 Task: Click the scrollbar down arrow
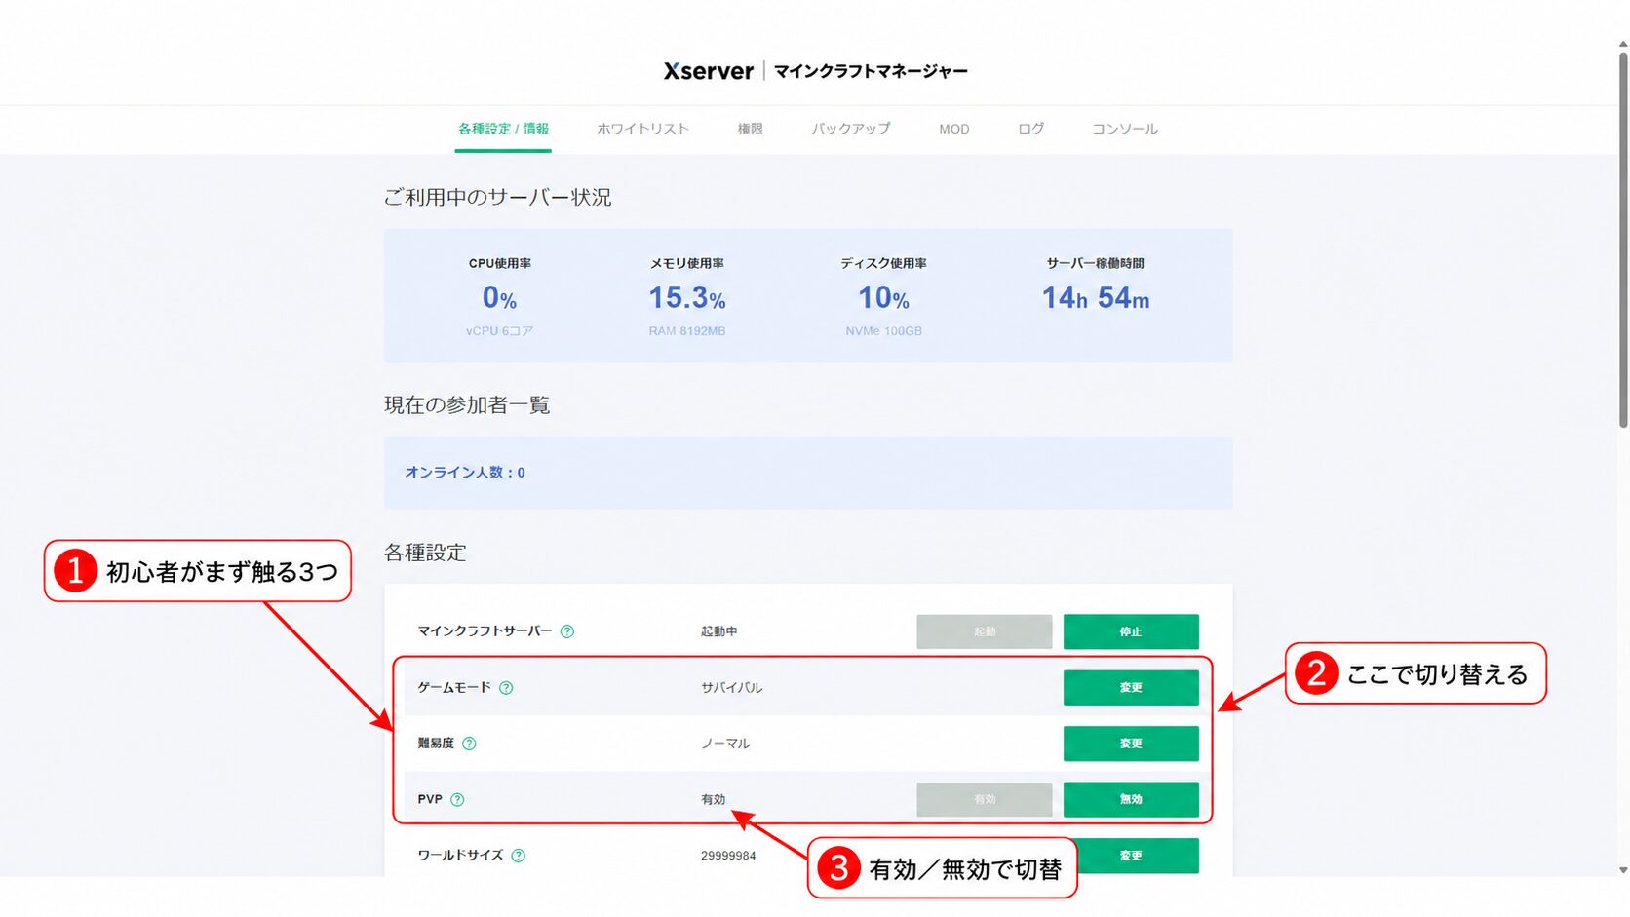pyautogui.click(x=1623, y=870)
